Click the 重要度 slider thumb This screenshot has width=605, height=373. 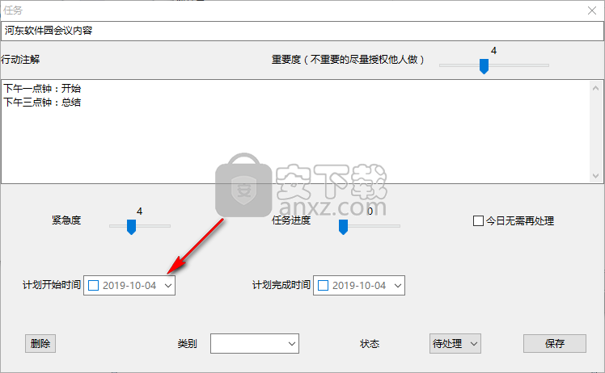point(484,66)
